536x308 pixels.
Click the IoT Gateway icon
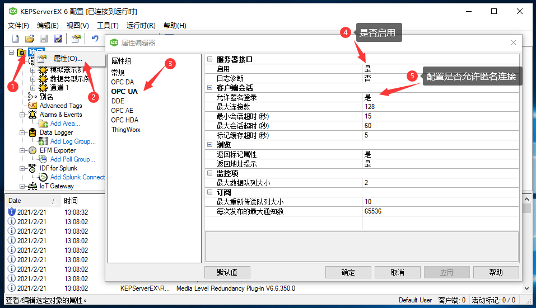32,186
